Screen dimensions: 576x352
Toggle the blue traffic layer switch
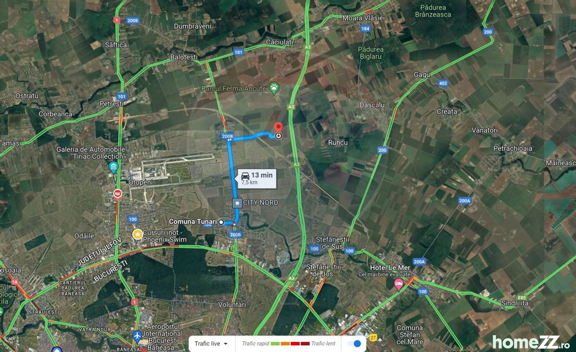[x=354, y=344]
